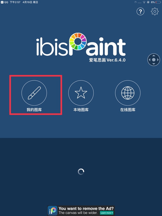Return to QQ via the status bar label

pos(6,2)
